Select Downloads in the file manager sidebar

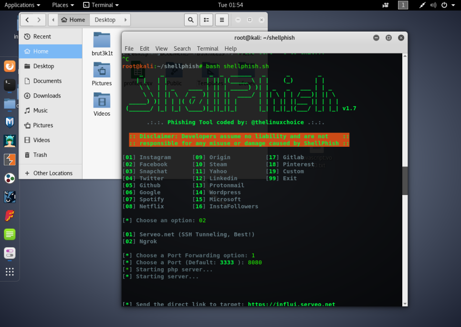[x=51, y=96]
